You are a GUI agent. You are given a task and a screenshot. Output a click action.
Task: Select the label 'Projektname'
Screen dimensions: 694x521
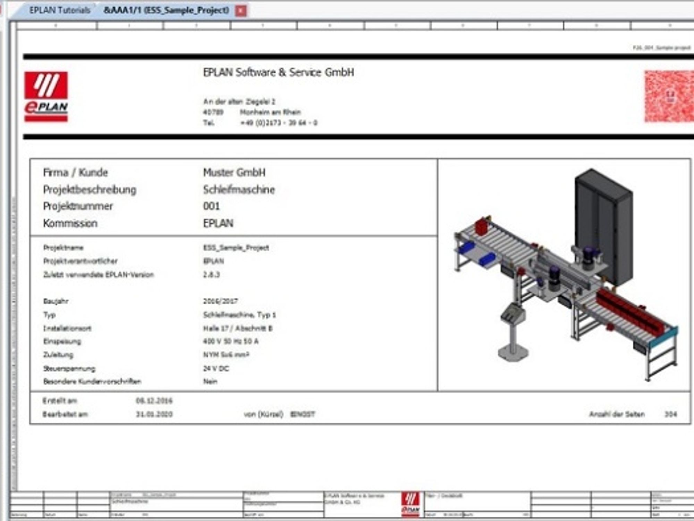point(63,248)
